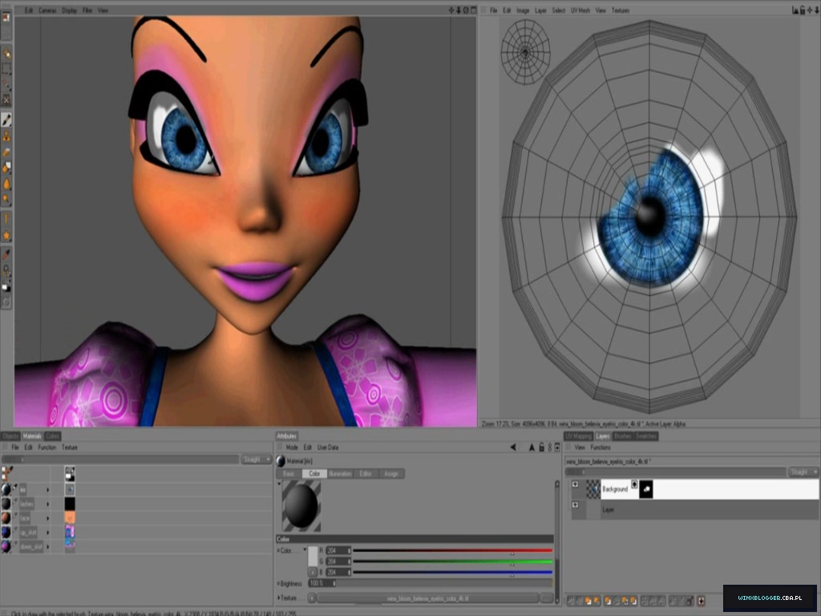Click the viewport move navigation icon

click(x=451, y=10)
